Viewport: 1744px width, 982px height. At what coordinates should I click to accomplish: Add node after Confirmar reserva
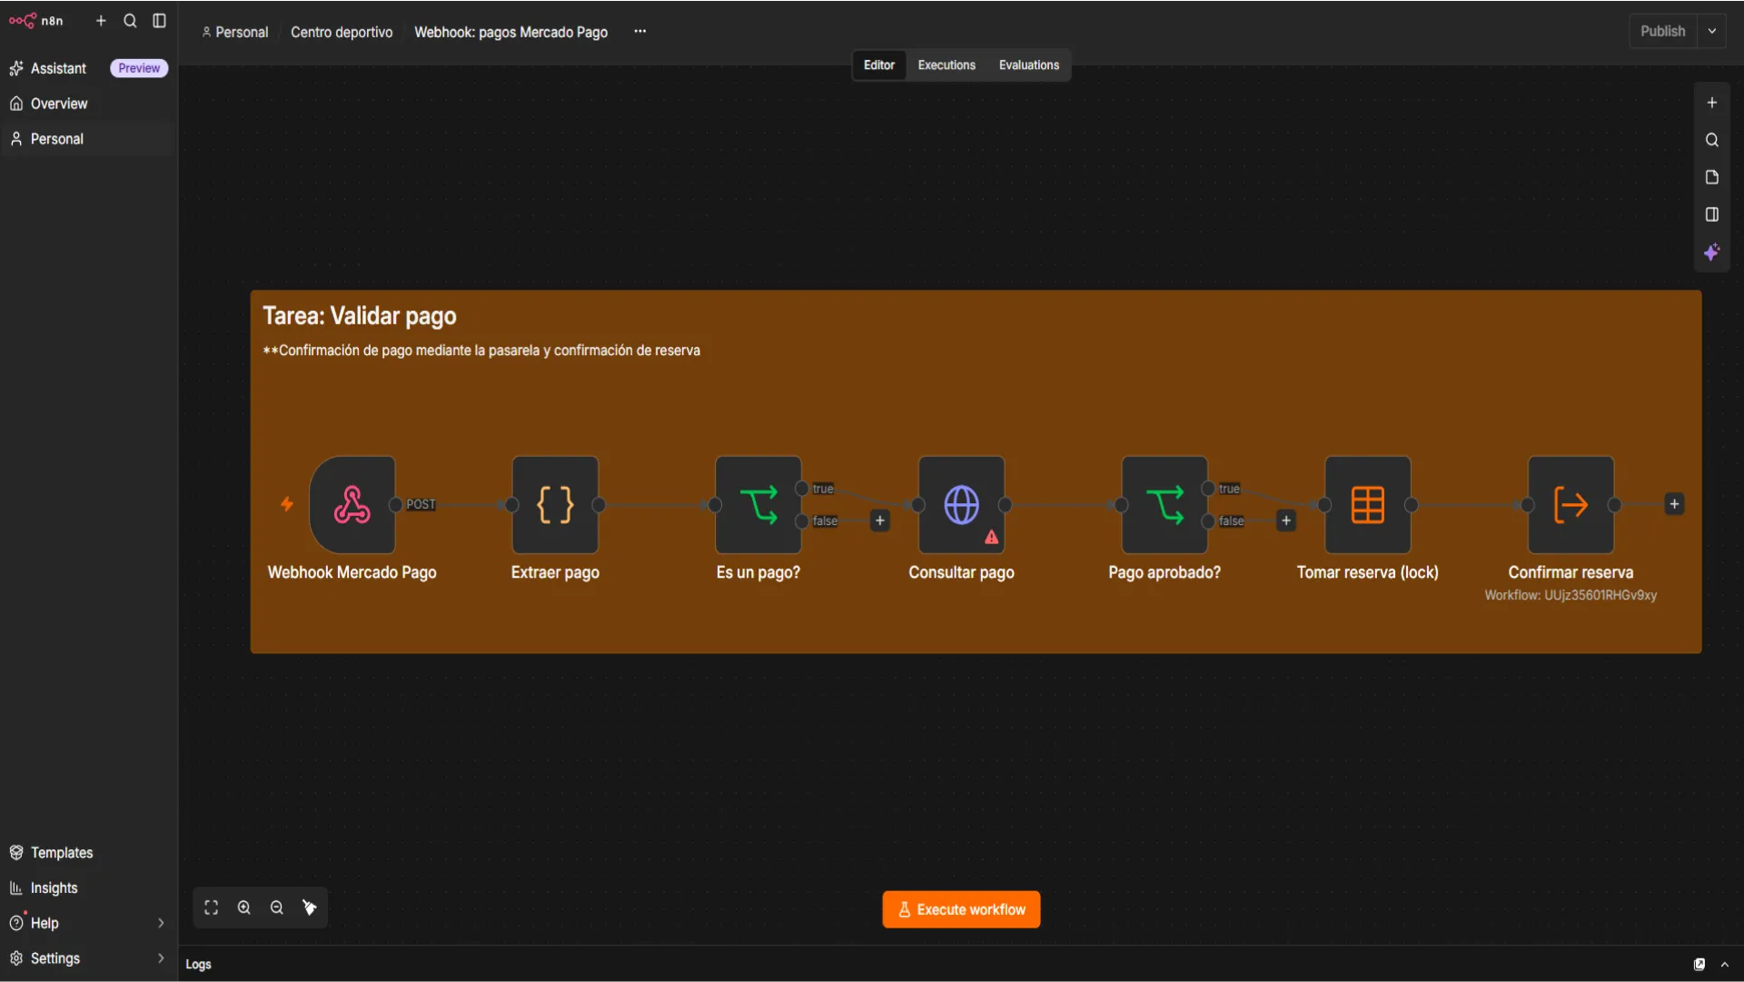[x=1674, y=504]
